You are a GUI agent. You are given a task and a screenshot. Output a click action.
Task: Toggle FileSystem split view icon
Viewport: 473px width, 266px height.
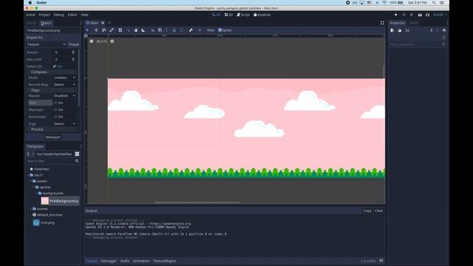click(77, 154)
